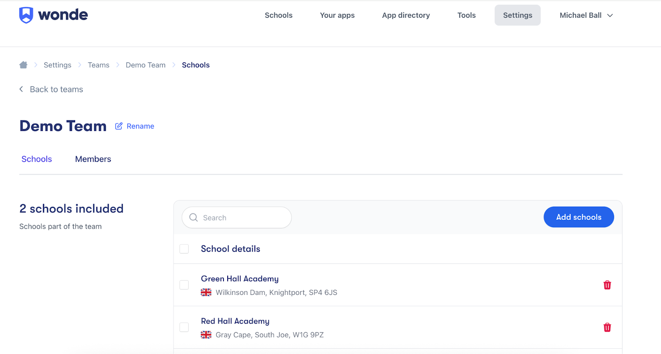The height and width of the screenshot is (354, 661).
Task: Select the Red Hall Academy checkbox
Action: tap(184, 328)
